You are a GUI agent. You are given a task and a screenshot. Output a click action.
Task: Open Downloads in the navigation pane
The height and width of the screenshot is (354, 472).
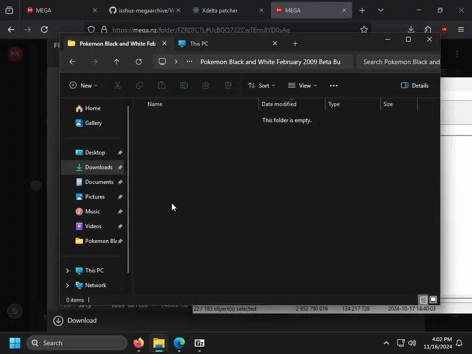93,167
